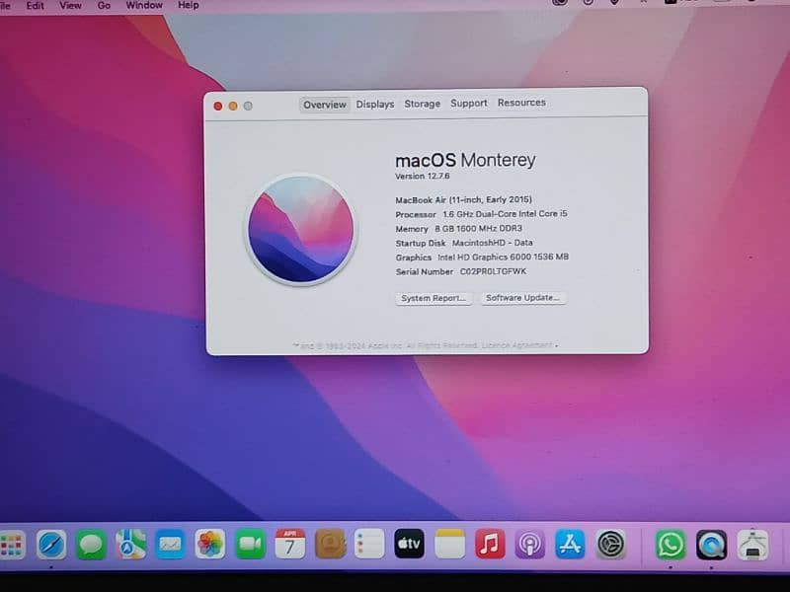
Task: Open Podcasts app in Dock
Action: pyautogui.click(x=529, y=545)
